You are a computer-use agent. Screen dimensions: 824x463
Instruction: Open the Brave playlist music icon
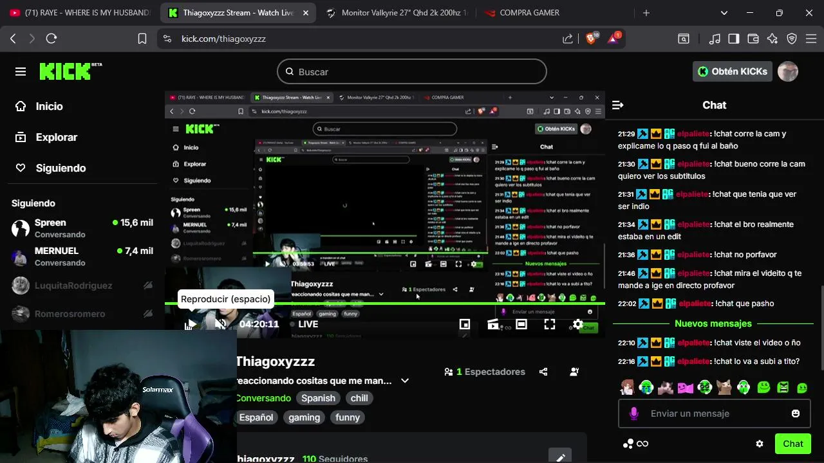pyautogui.click(x=714, y=39)
